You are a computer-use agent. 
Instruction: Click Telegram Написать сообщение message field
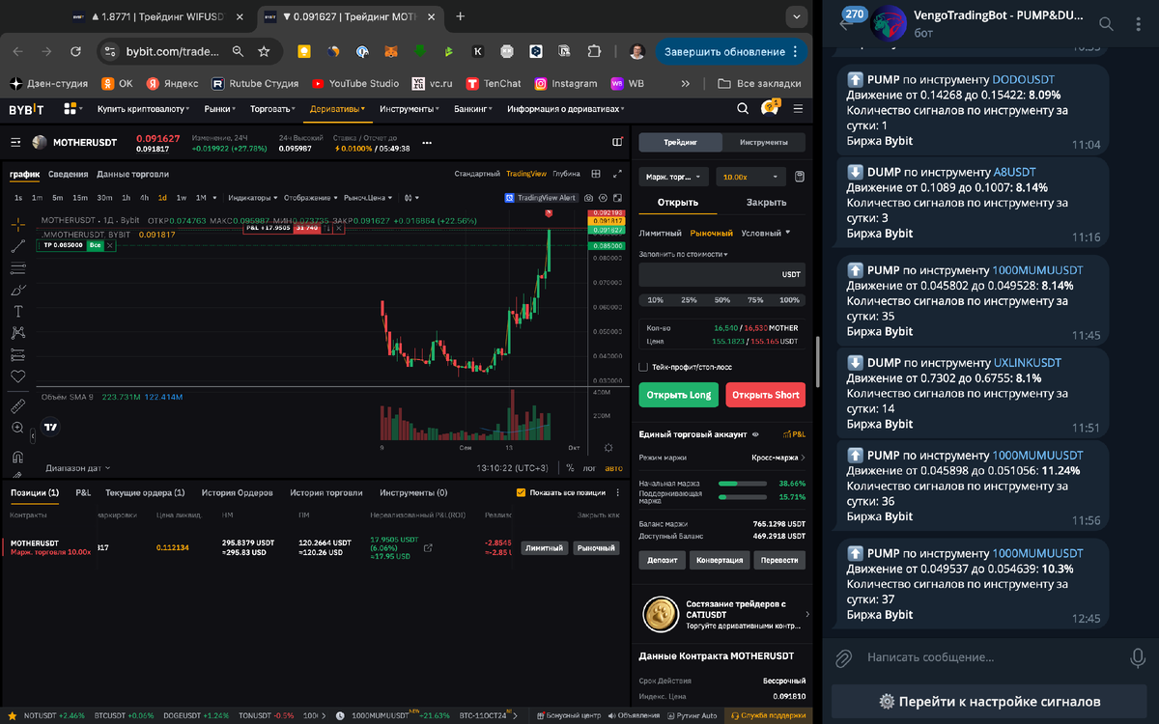click(990, 657)
